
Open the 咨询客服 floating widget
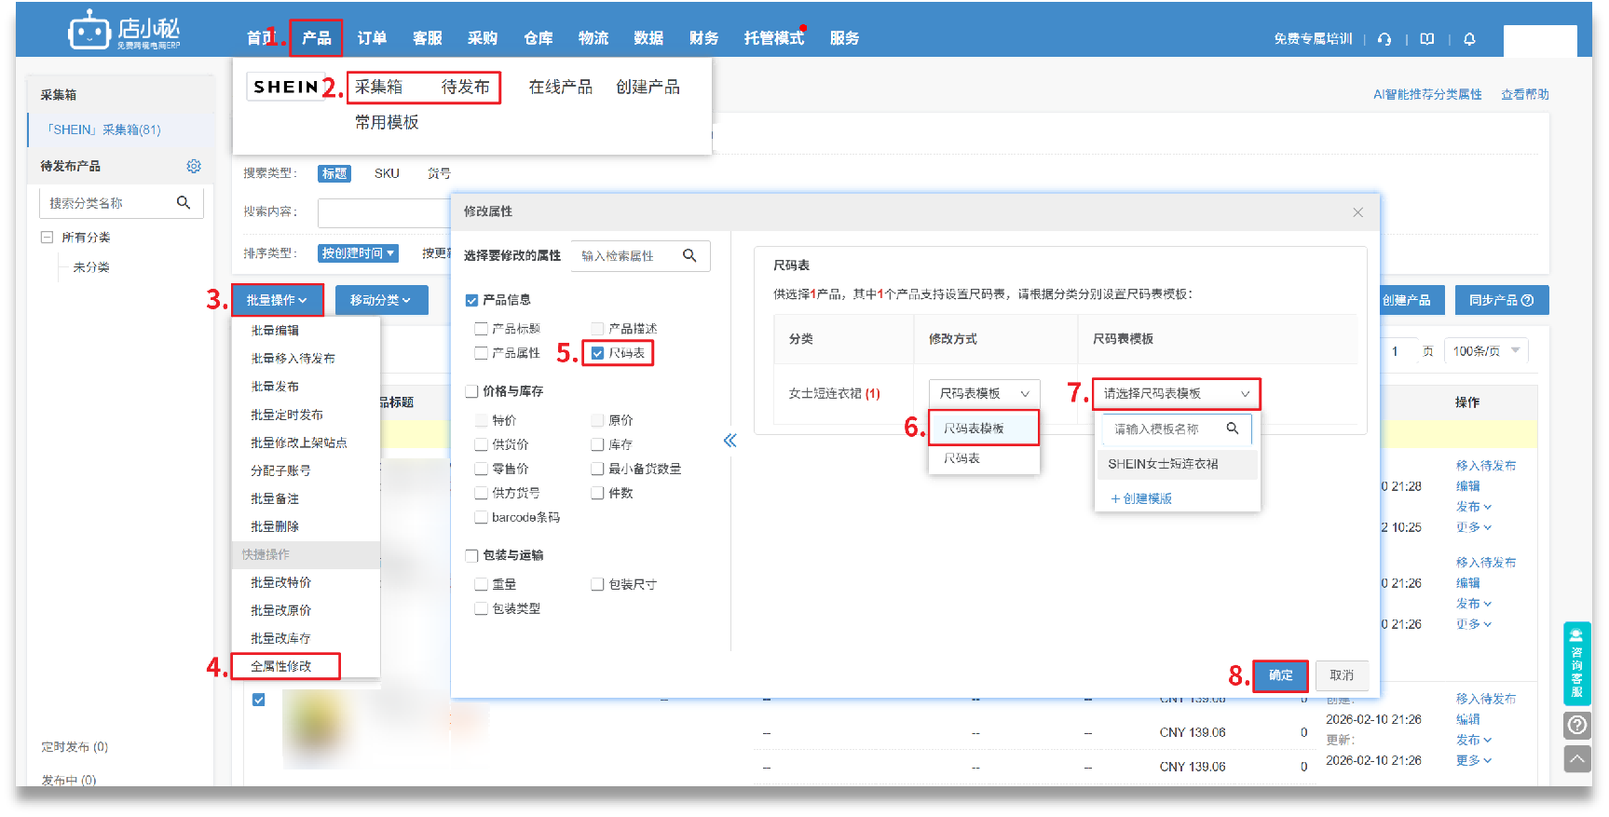click(x=1576, y=662)
